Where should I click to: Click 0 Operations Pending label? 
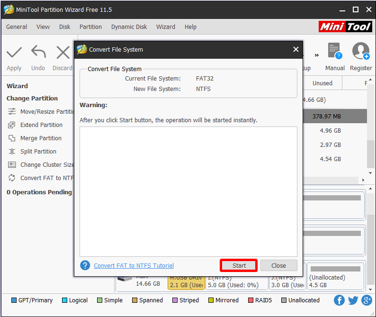[x=39, y=192]
